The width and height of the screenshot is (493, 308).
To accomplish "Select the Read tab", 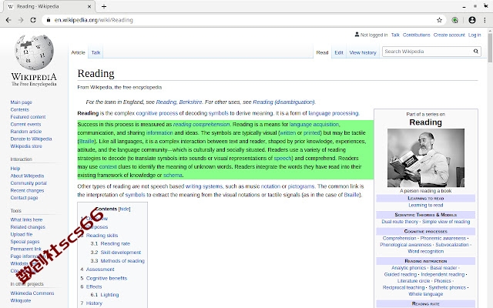I will (322, 52).
